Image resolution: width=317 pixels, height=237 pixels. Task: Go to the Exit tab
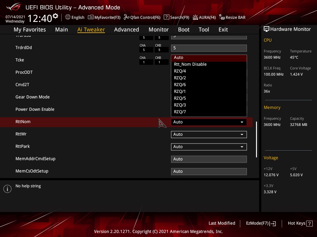pos(223,30)
